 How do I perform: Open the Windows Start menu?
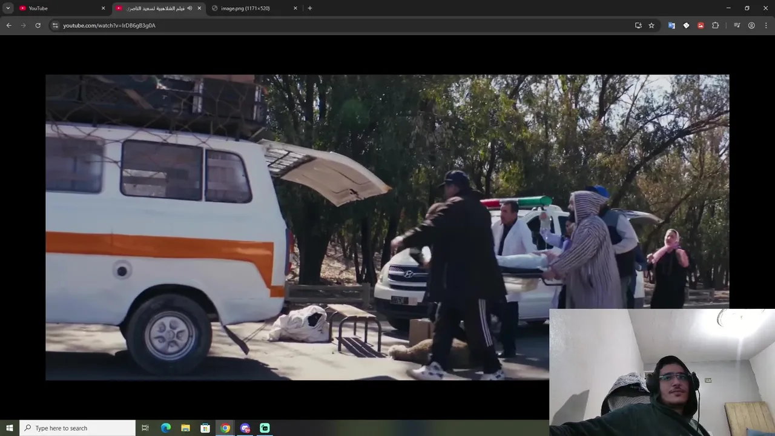[x=9, y=428]
